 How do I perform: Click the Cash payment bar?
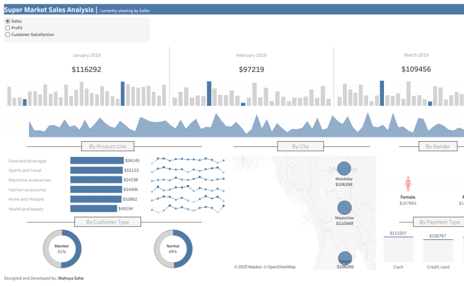tap(398, 249)
